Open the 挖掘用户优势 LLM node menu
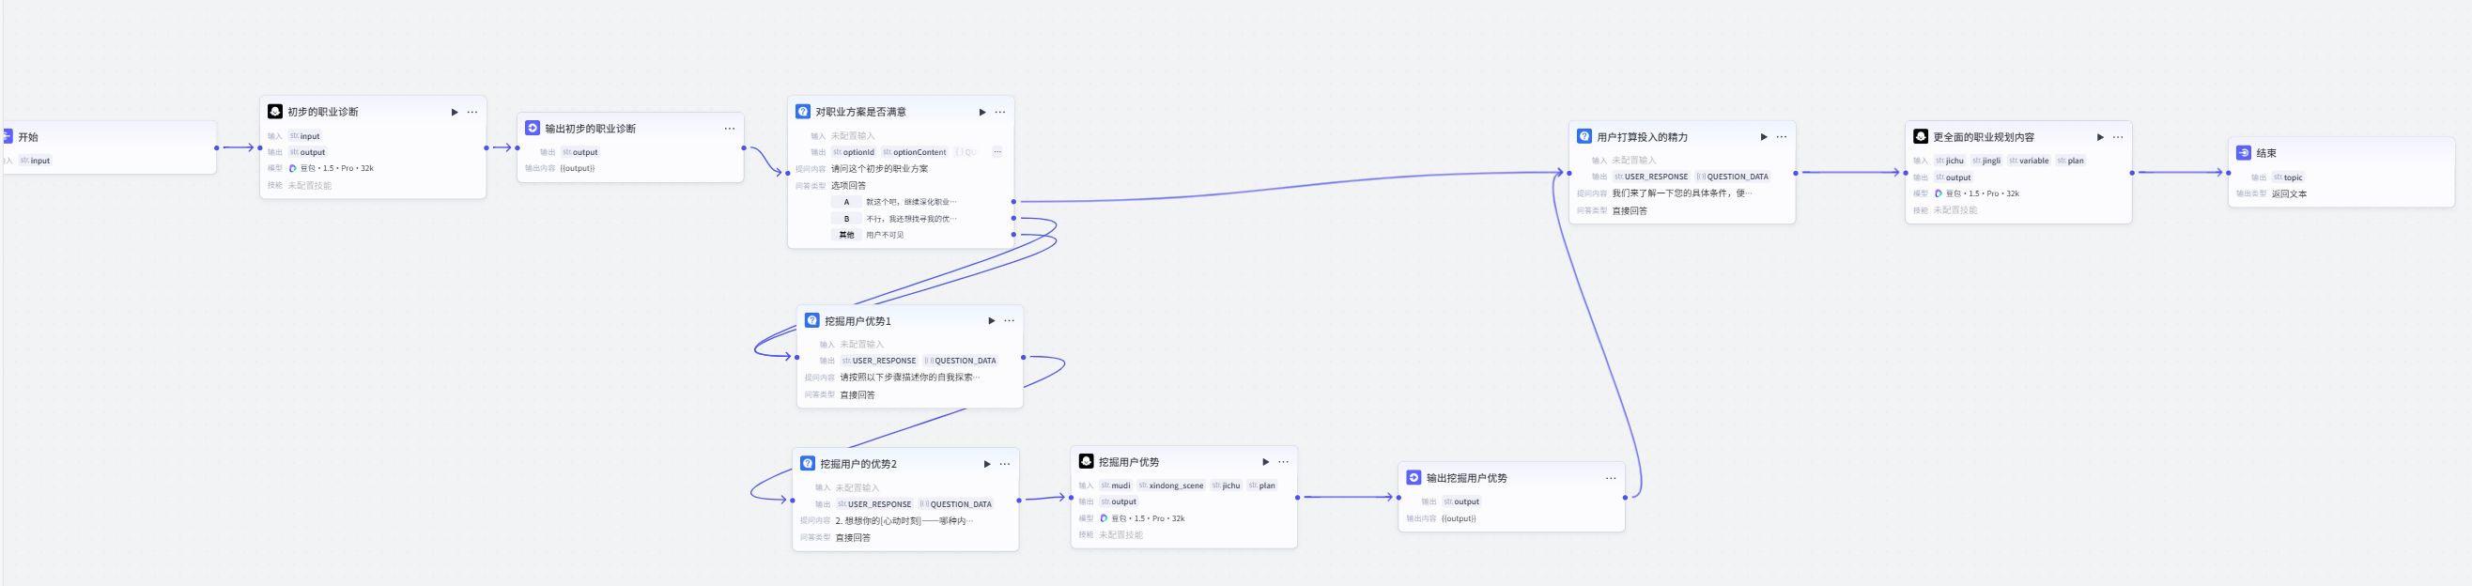Viewport: 2472px width, 586px height. [1283, 462]
